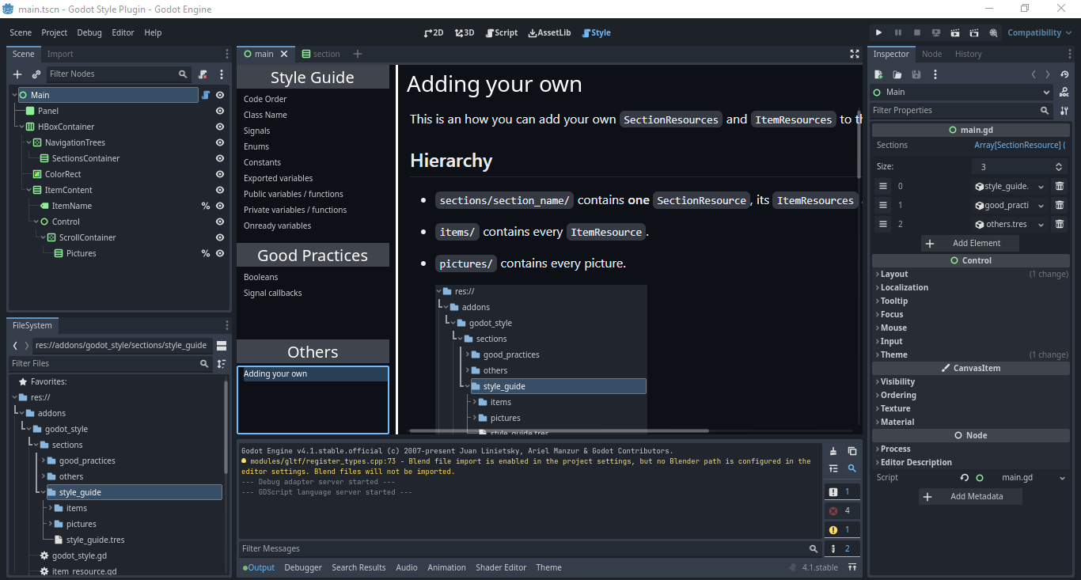Collapse the style_guide folder in FileSystem
Viewport: 1081px width, 580px height.
[43, 492]
